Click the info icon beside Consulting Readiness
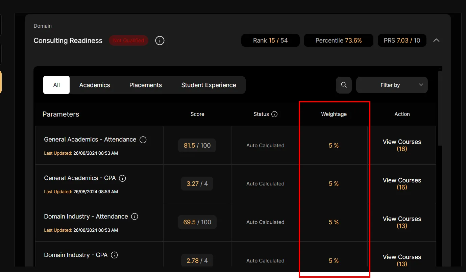 pyautogui.click(x=160, y=41)
